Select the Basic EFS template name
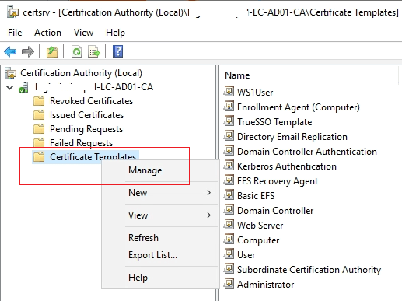 tap(256, 196)
